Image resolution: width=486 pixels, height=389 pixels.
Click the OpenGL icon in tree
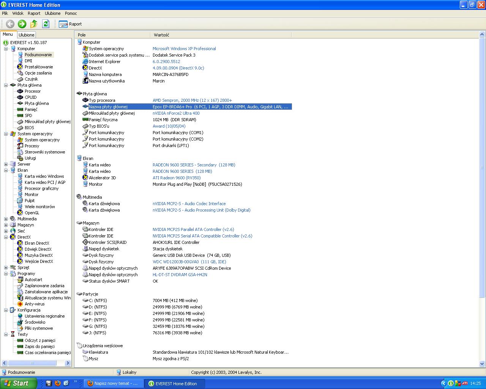click(x=20, y=213)
